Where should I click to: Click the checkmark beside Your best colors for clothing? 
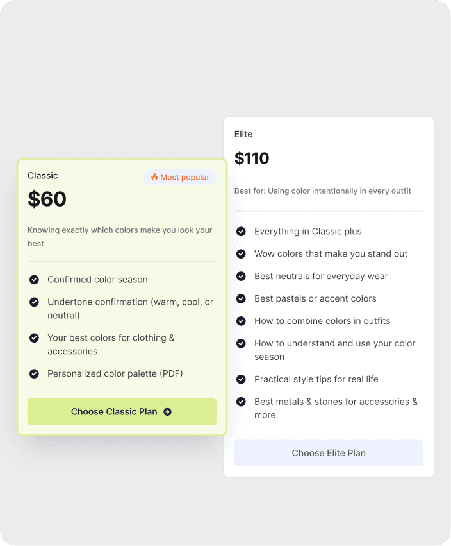[34, 337]
